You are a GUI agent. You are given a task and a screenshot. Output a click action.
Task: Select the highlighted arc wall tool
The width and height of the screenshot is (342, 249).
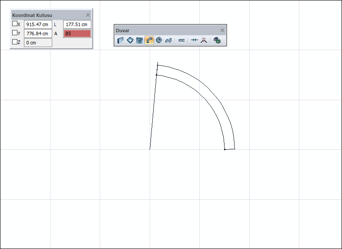coord(149,40)
